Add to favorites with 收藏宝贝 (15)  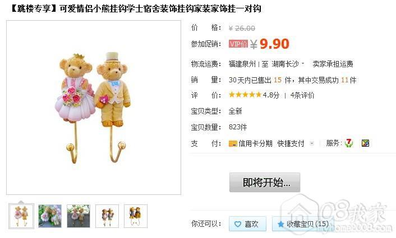click(x=303, y=223)
